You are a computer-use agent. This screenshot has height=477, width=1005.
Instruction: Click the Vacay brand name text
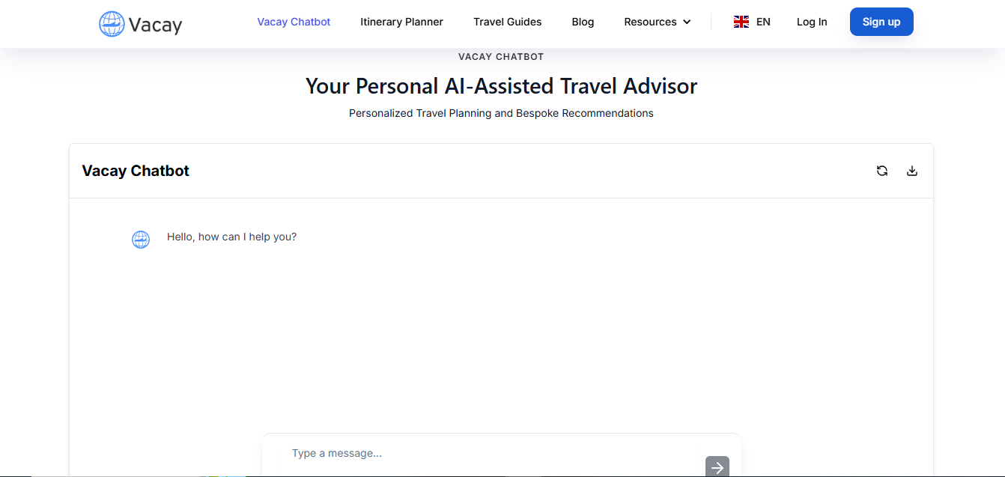pos(155,25)
